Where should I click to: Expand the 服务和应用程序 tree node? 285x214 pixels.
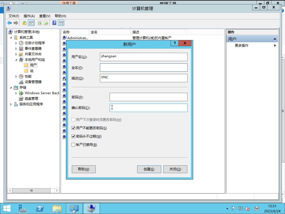pos(11,104)
